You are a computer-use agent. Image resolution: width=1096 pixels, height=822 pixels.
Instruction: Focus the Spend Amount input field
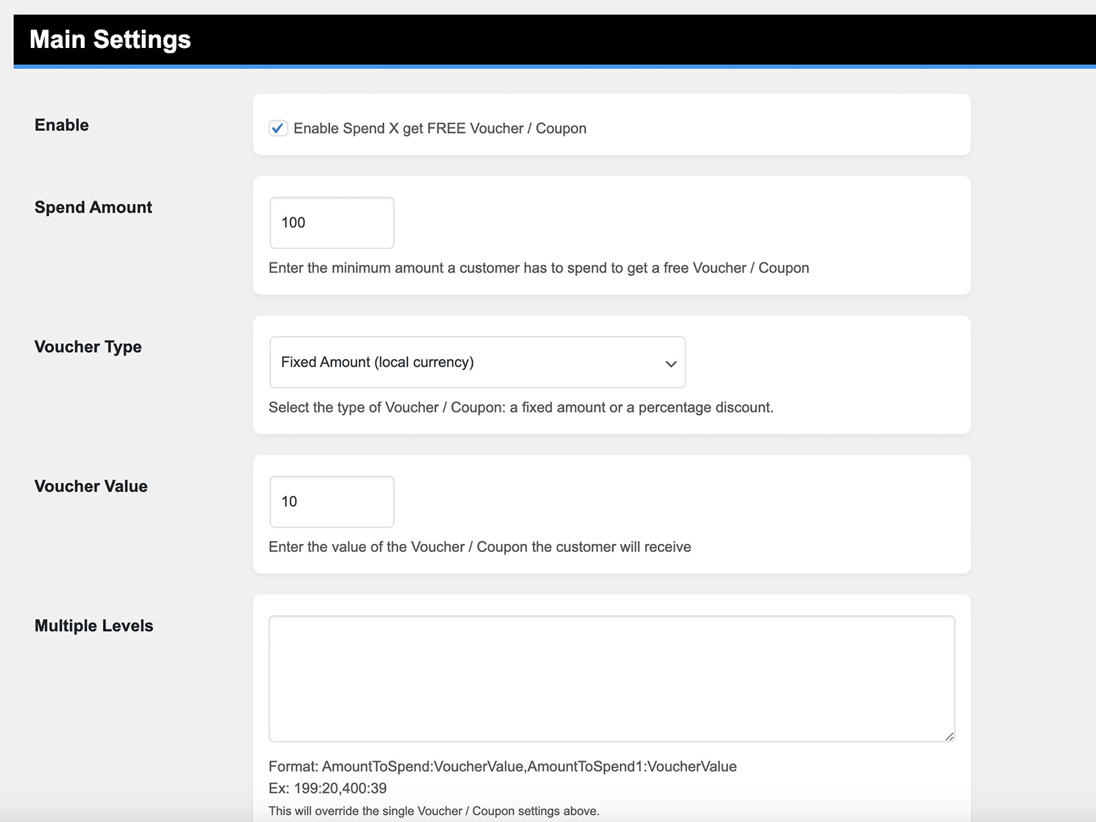(332, 223)
